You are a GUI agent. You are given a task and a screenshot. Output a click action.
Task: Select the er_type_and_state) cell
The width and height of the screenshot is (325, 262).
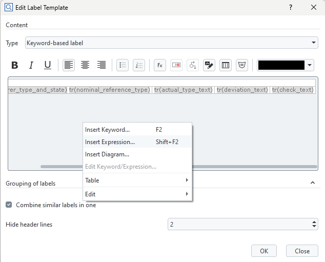37,90
